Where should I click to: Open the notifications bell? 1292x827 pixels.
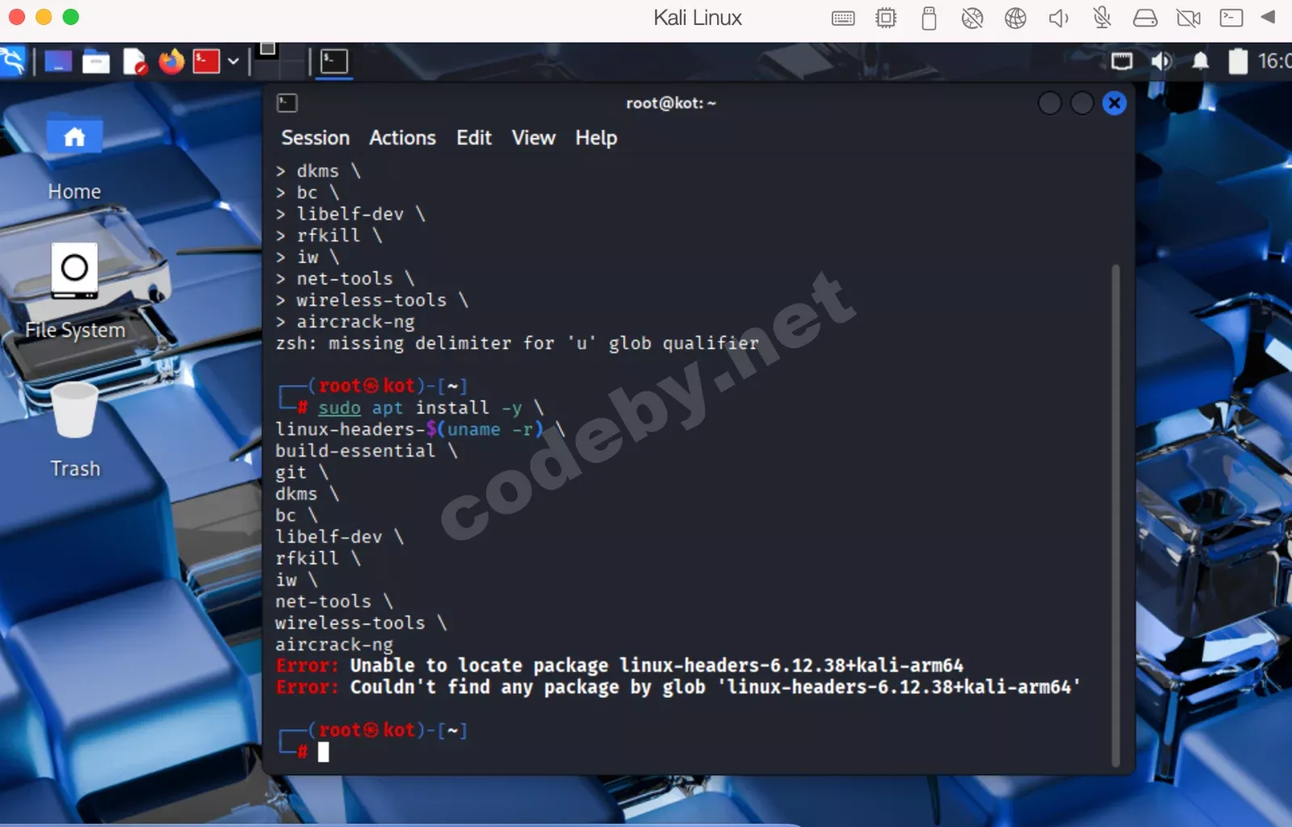point(1201,61)
